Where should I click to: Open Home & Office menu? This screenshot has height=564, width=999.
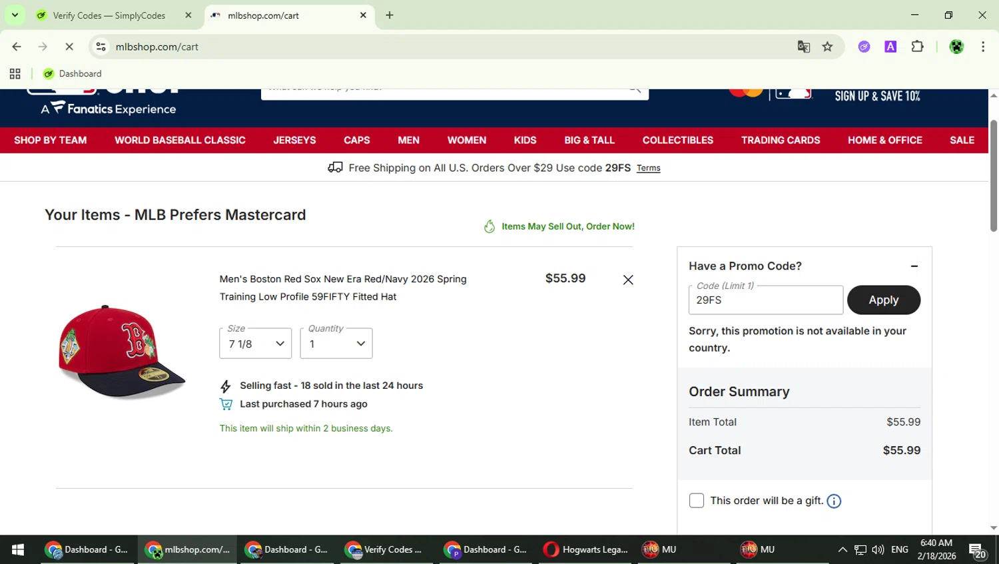click(885, 141)
